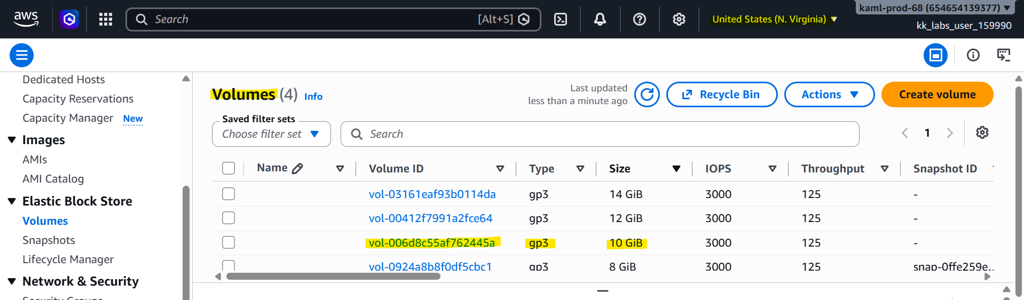Click Create volume button

pos(937,94)
